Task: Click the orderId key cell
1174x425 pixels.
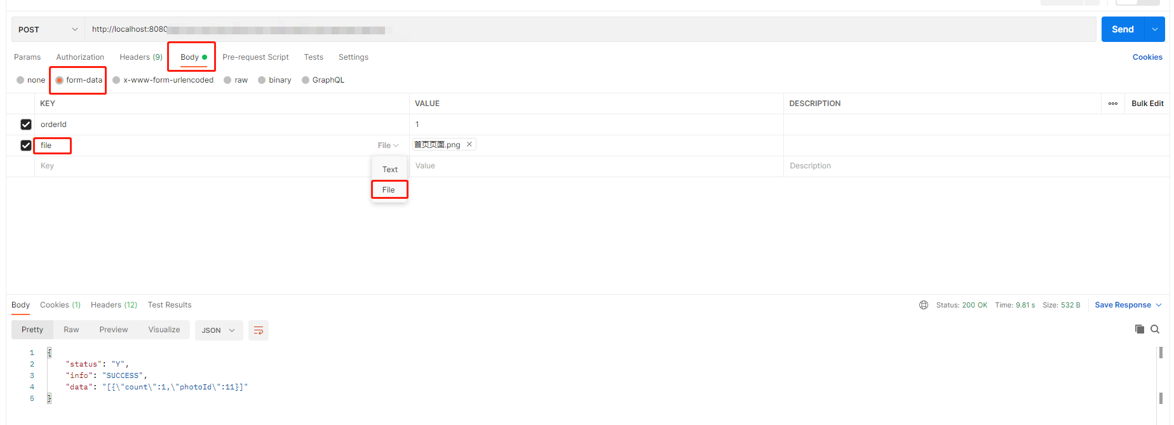Action: (x=222, y=125)
